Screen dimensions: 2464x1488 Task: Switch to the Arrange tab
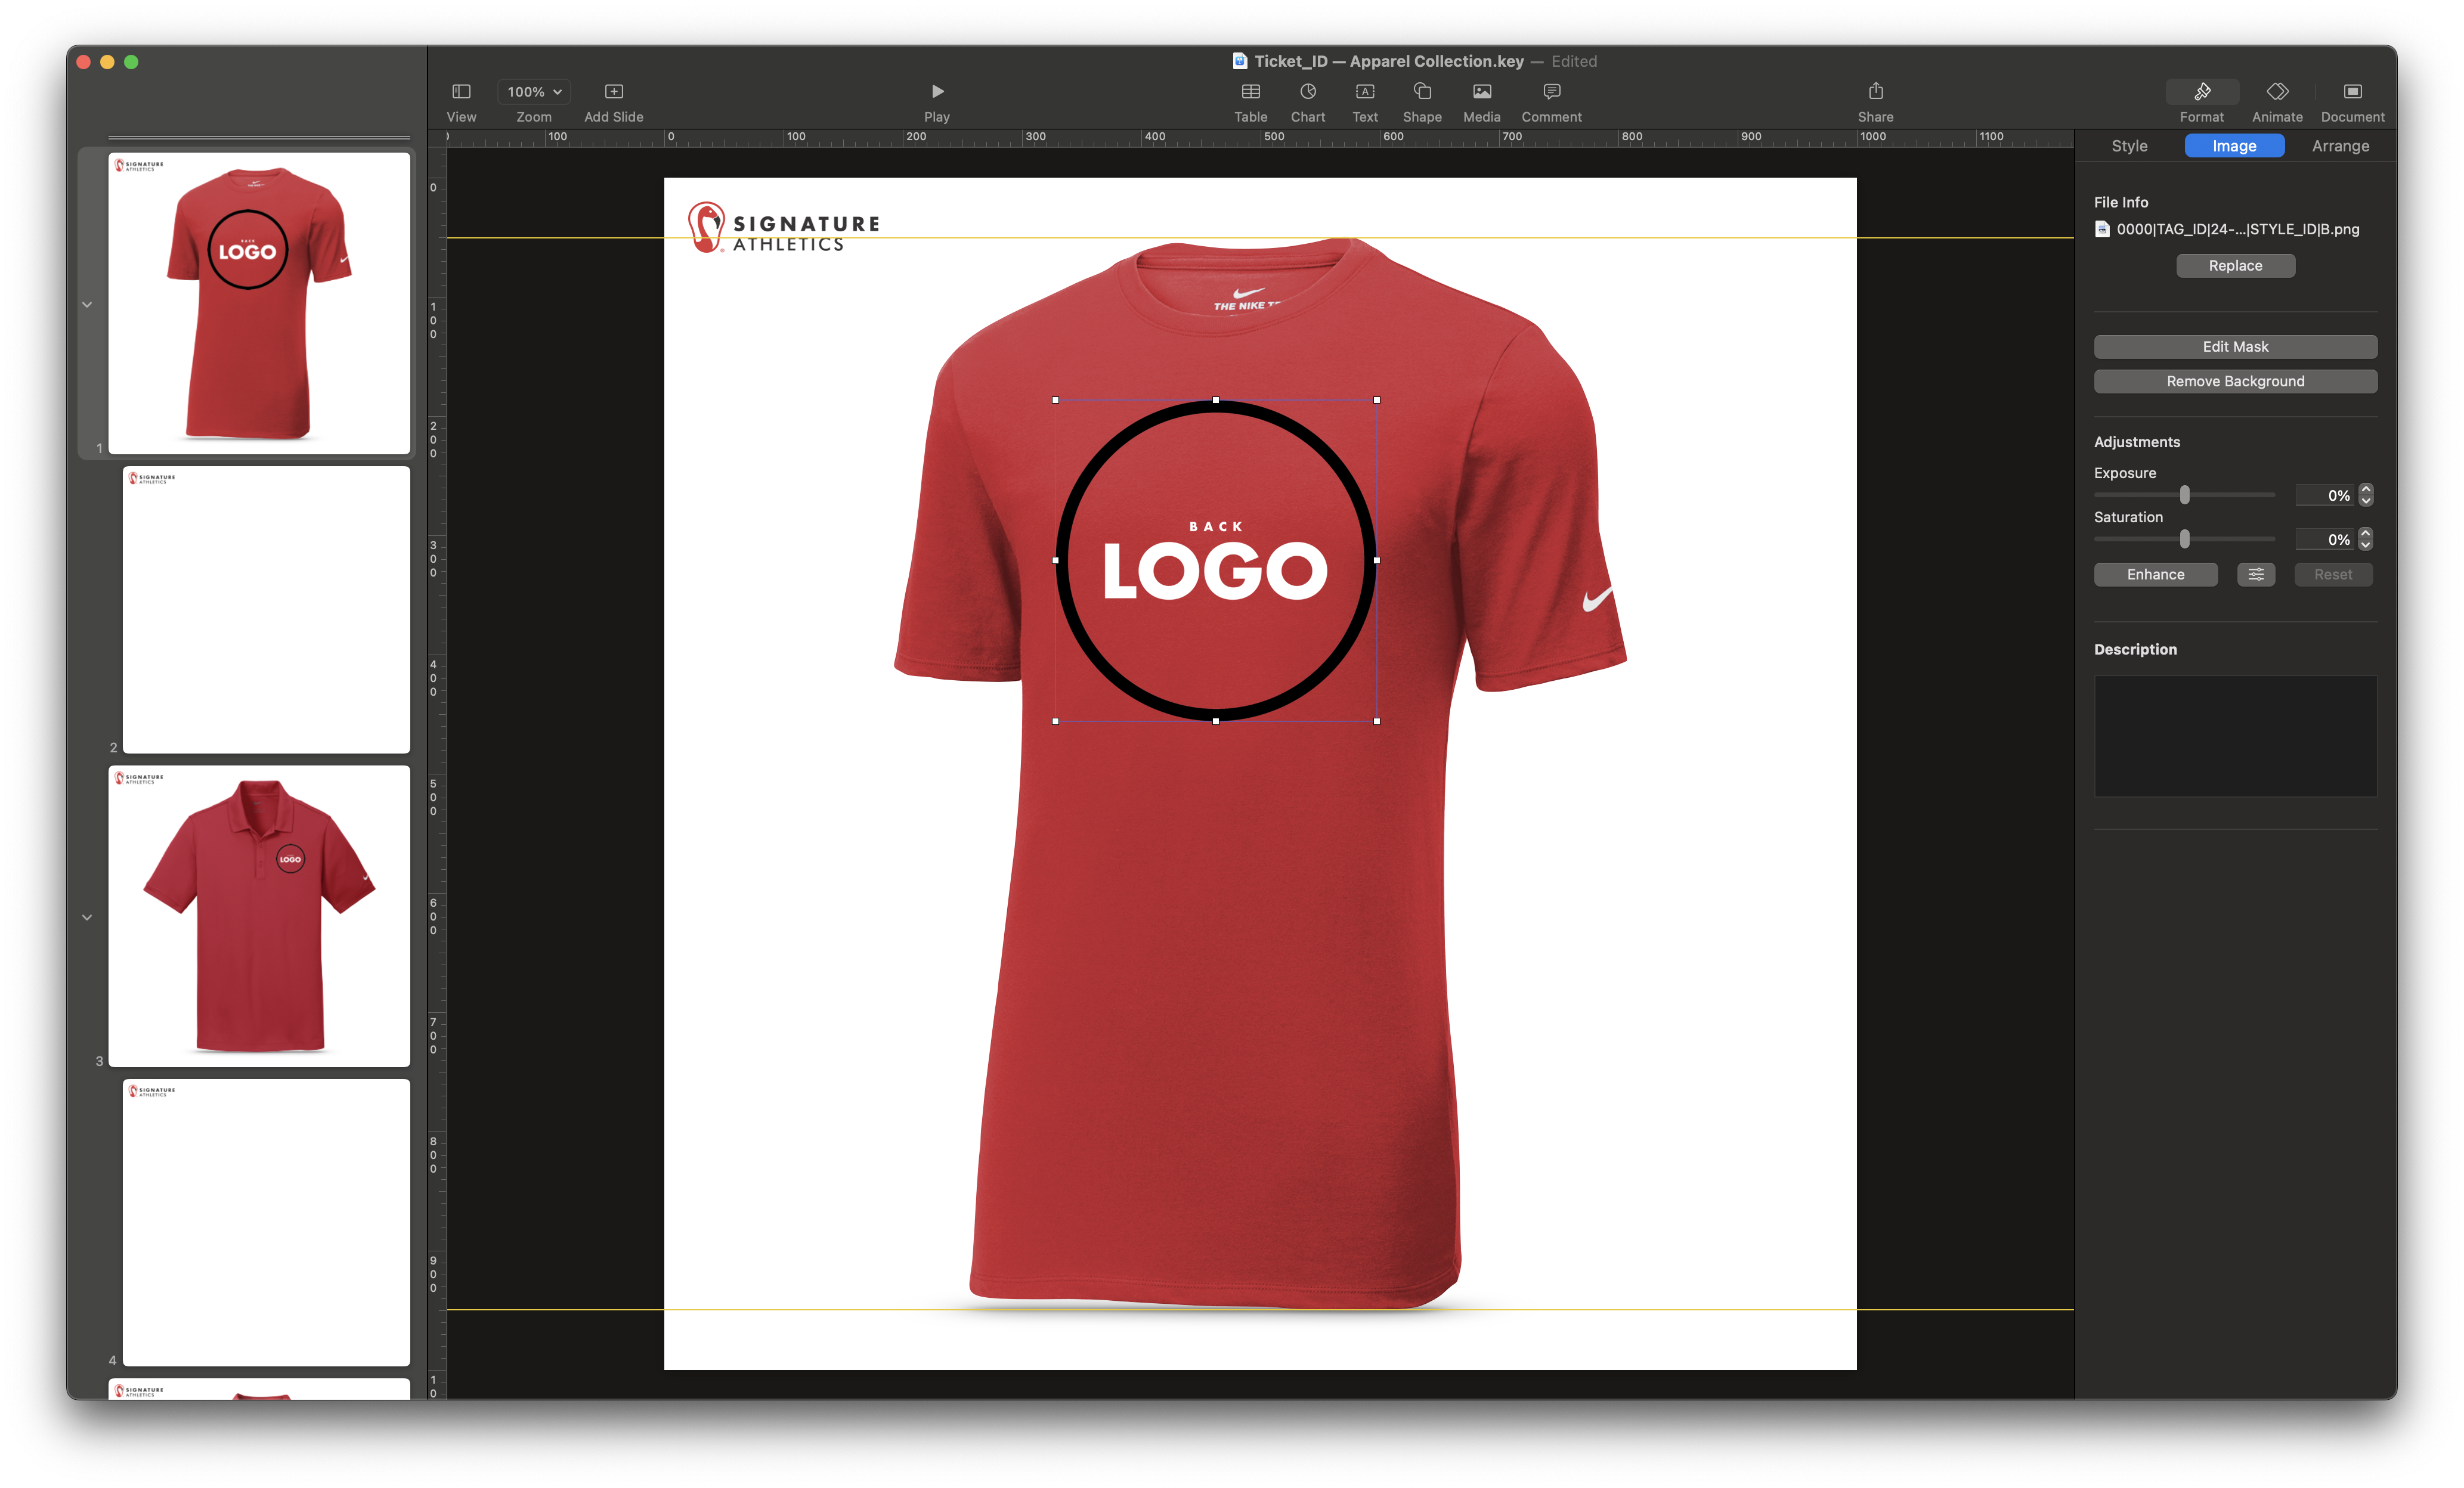(x=2340, y=146)
